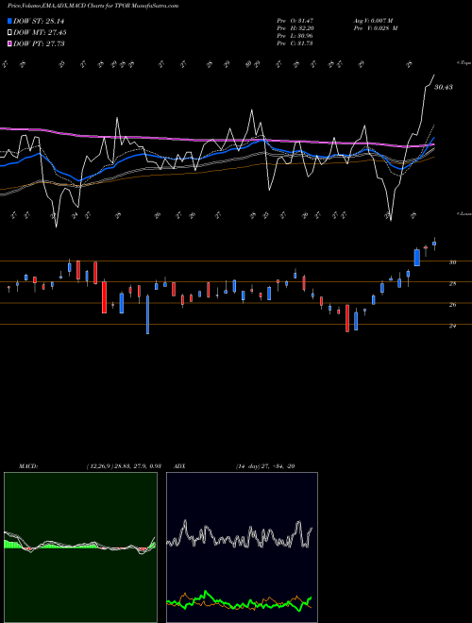The width and height of the screenshot is (472, 623).
Task: Click the 'ADX' panel heading
Action: tap(180, 466)
